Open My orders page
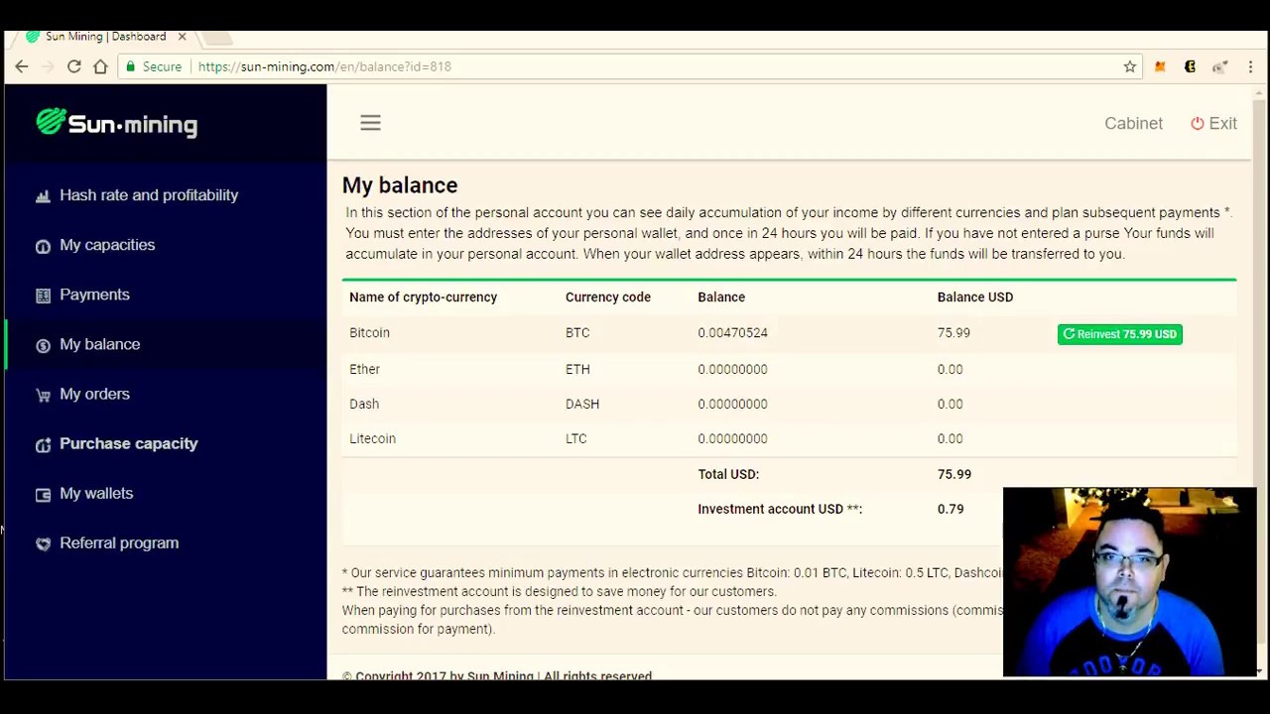The width and height of the screenshot is (1270, 714). coord(94,394)
